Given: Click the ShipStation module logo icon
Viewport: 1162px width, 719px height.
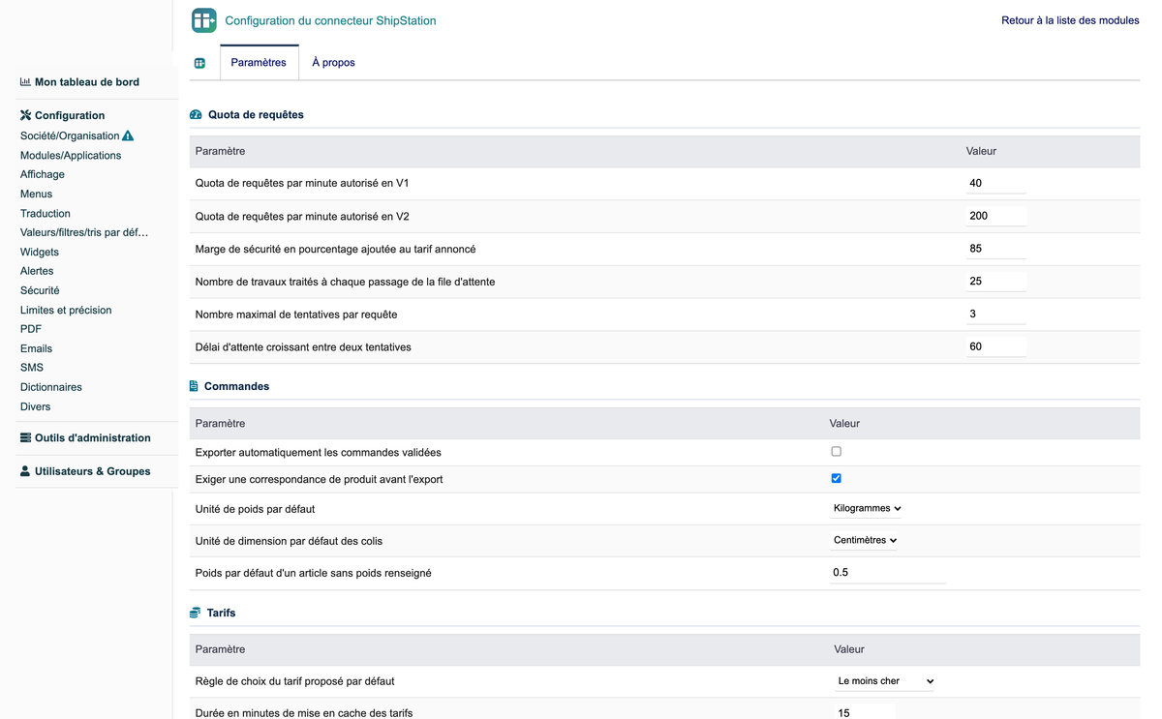Looking at the screenshot, I should [x=204, y=20].
